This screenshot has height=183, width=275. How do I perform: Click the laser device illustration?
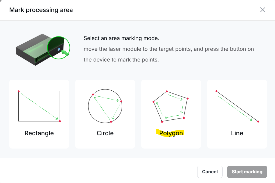click(x=43, y=50)
